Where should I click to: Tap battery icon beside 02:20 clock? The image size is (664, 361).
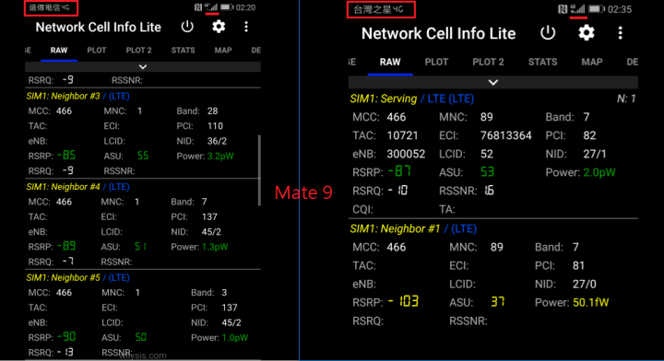226,7
